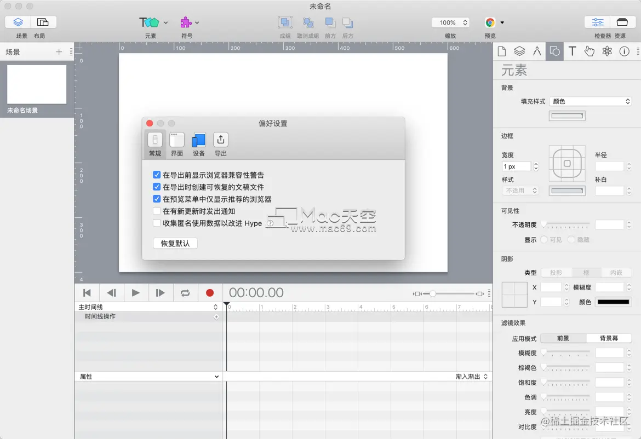Uncheck 在导出时创建可恢复的文稿文件
The width and height of the screenshot is (641, 439).
click(x=157, y=187)
